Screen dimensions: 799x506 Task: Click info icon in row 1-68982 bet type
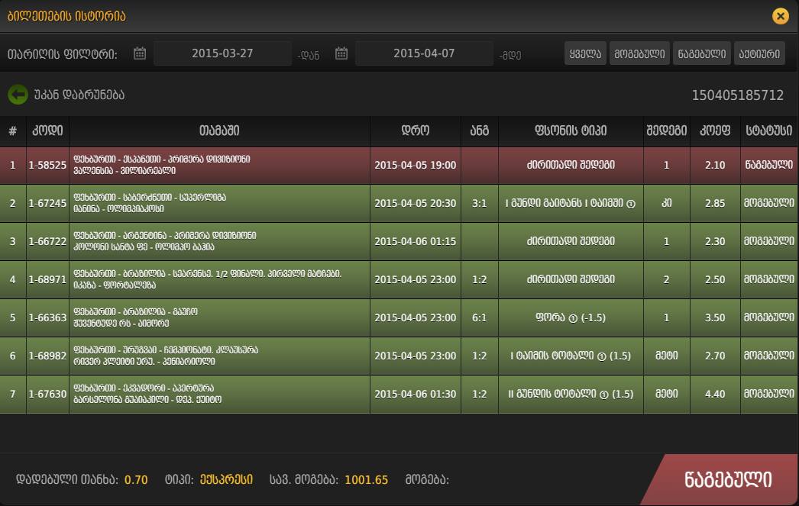pyautogui.click(x=601, y=357)
